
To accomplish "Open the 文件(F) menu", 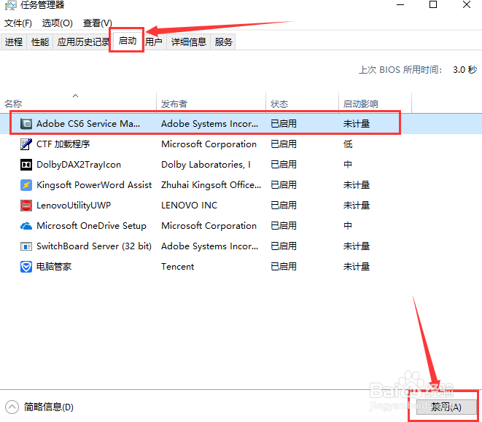I will (18, 23).
